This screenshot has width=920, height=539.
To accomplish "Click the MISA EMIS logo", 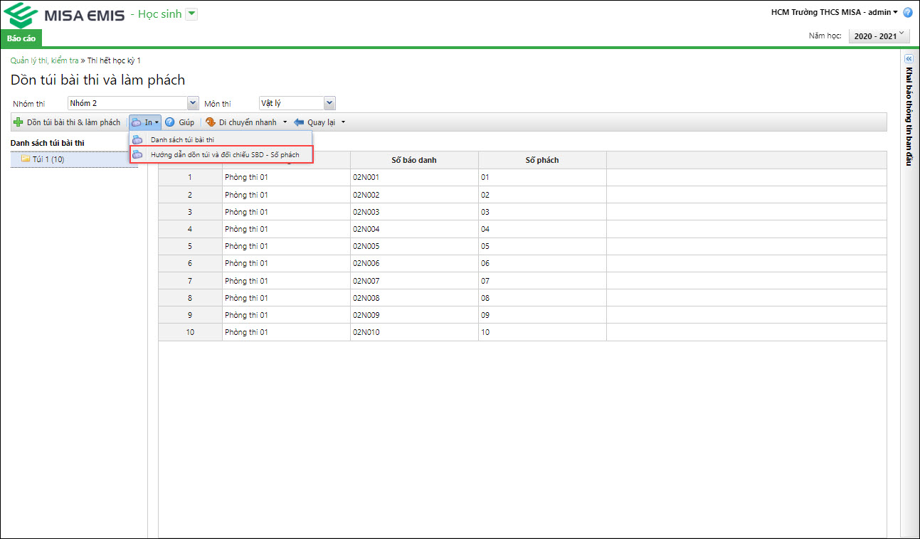I will [x=68, y=15].
